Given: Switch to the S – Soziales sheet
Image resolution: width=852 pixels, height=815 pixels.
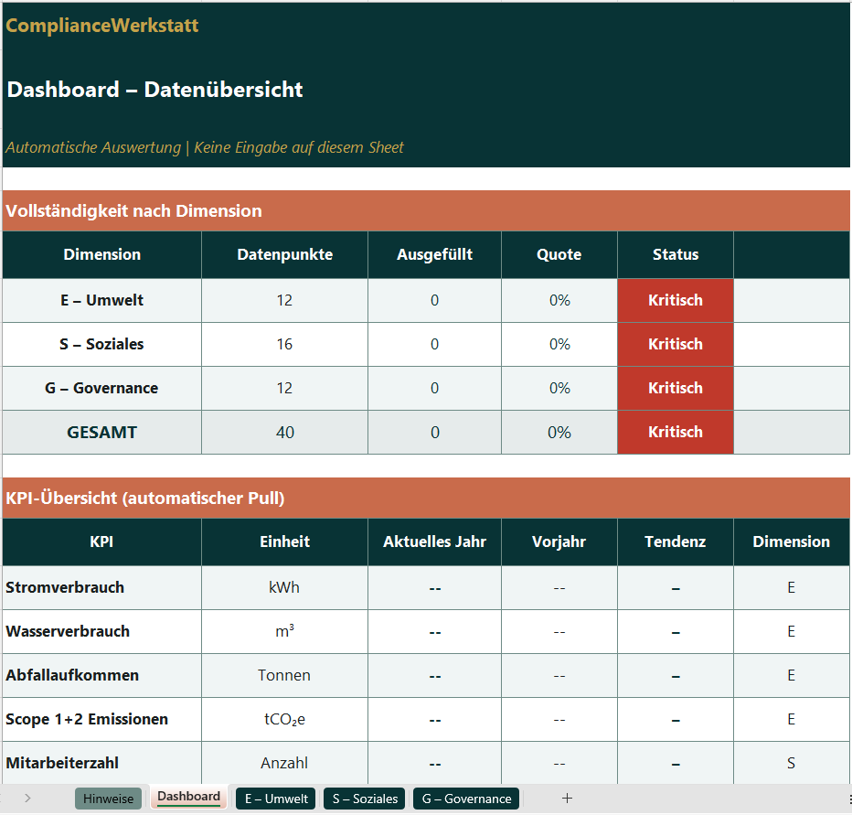Looking at the screenshot, I should [x=364, y=798].
